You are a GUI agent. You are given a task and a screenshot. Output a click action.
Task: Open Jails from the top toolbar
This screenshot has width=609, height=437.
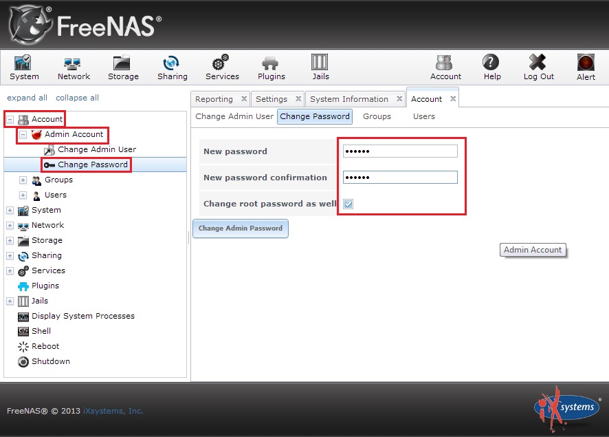tap(320, 67)
